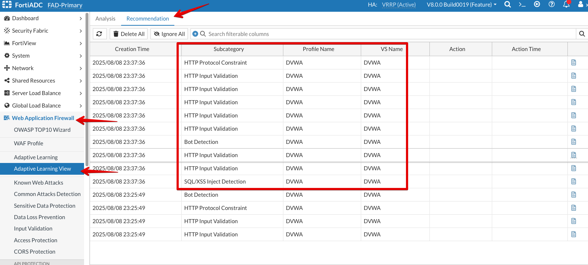Open details icon for SQL/XSS Inject Detection row
Image resolution: width=588 pixels, height=265 pixels.
pos(574,182)
